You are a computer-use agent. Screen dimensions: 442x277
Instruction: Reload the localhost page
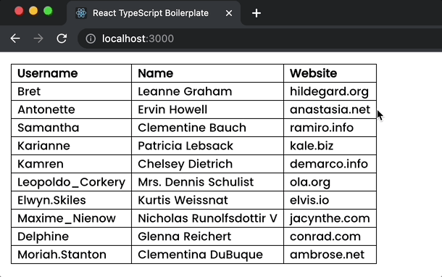coord(62,38)
